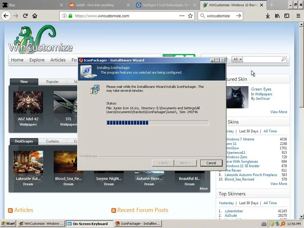This screenshot has height=228, width=304.
Task: Open the JanOscar author link
Action: click(x=263, y=99)
